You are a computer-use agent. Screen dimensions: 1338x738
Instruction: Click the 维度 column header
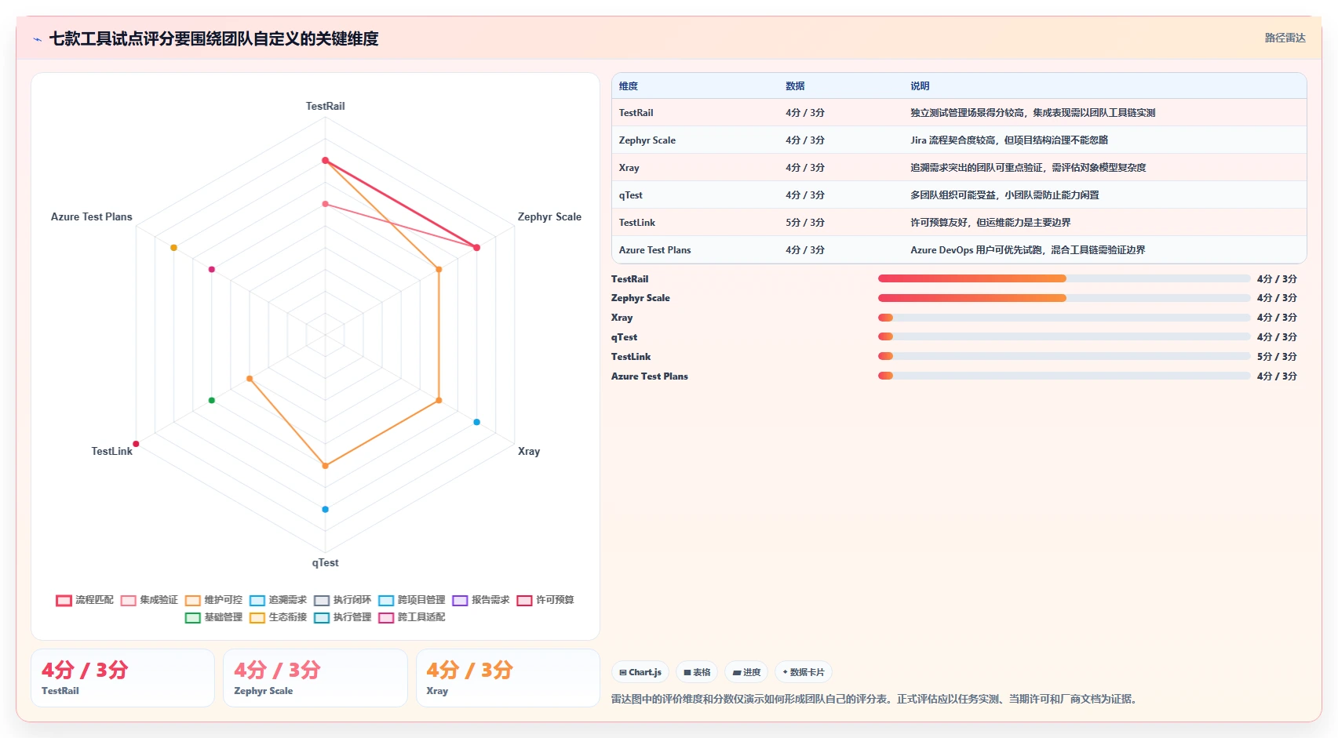(x=628, y=86)
